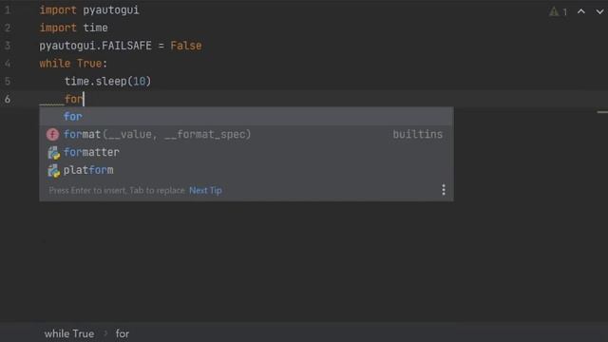Open the completion popup three-dot menu
This screenshot has height=342, width=608.
[x=444, y=190]
